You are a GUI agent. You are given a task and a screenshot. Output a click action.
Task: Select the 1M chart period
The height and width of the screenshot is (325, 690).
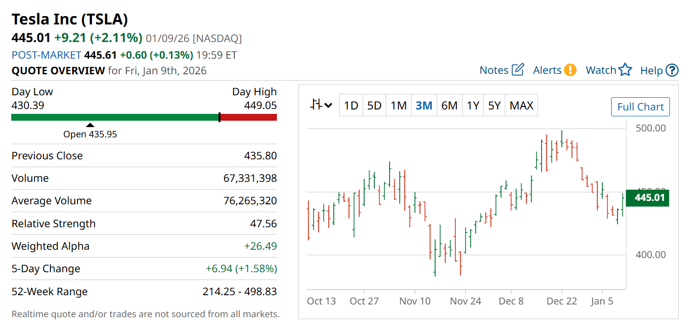398,106
